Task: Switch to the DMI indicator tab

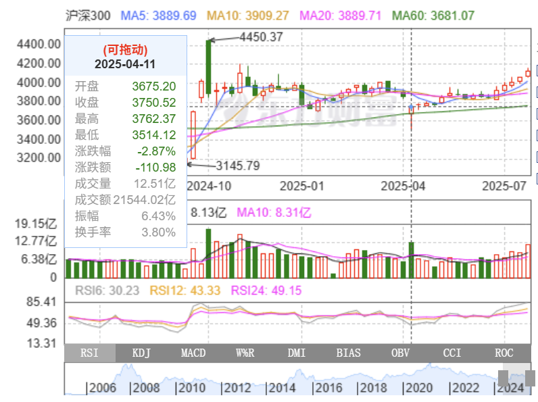Action: pyautogui.click(x=297, y=353)
